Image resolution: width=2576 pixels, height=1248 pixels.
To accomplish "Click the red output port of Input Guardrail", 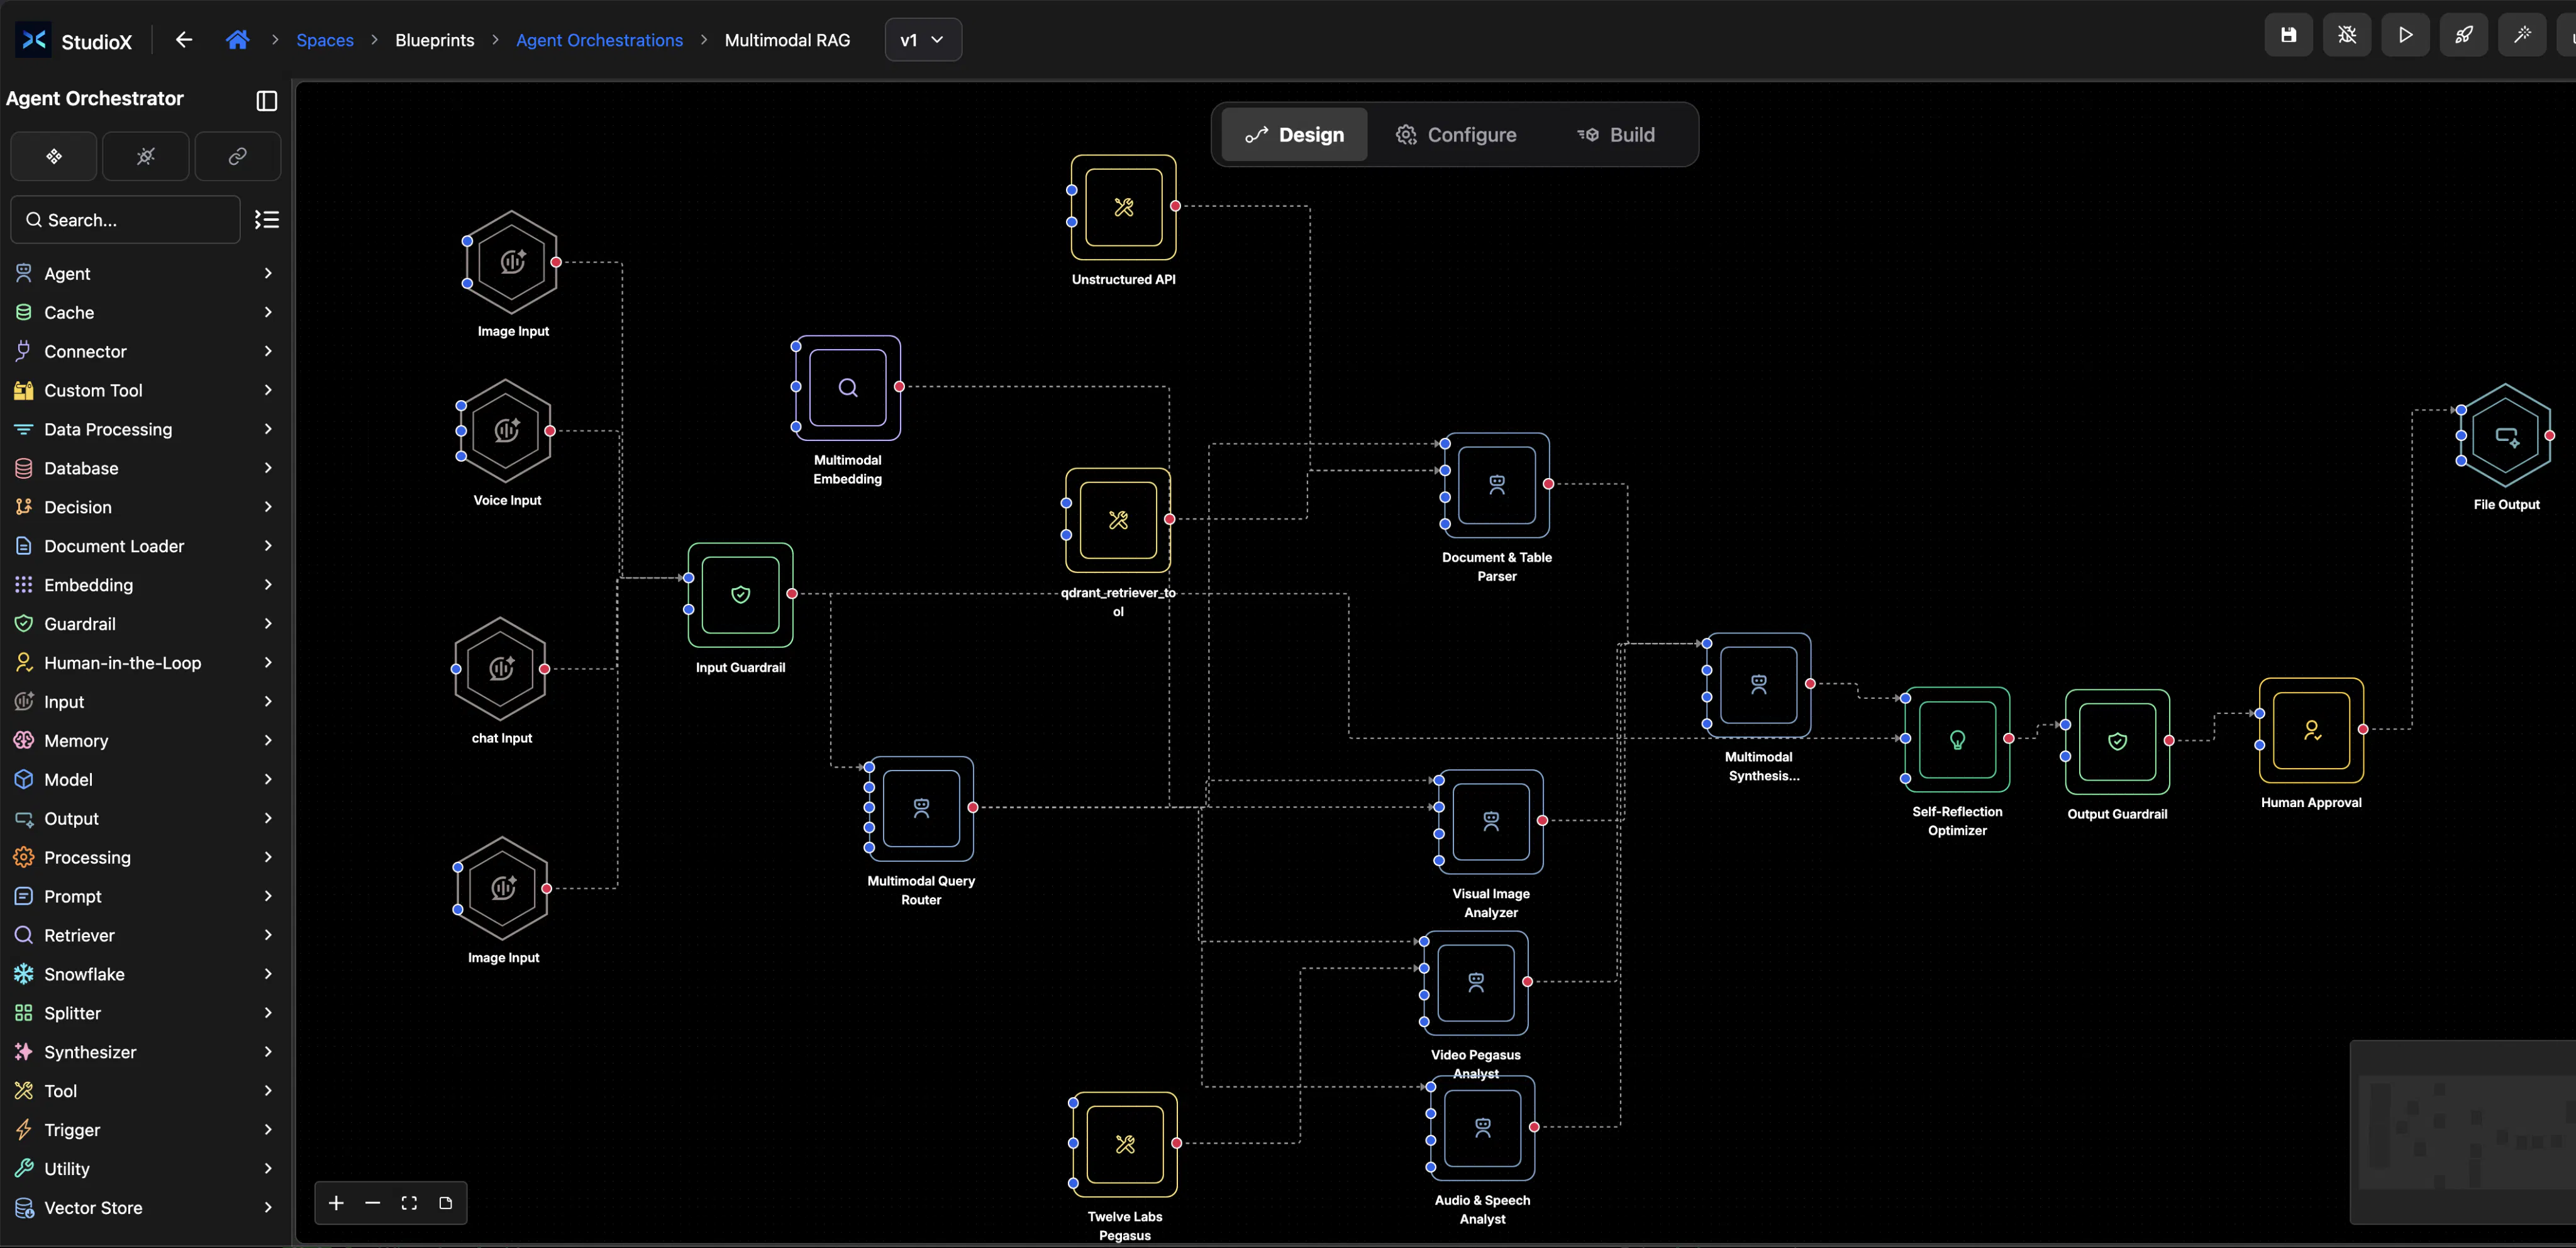I will click(792, 594).
